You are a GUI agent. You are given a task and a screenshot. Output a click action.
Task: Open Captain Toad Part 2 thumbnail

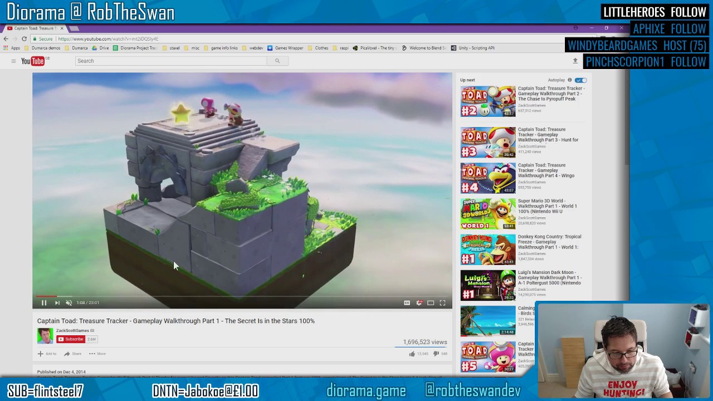coord(488,101)
